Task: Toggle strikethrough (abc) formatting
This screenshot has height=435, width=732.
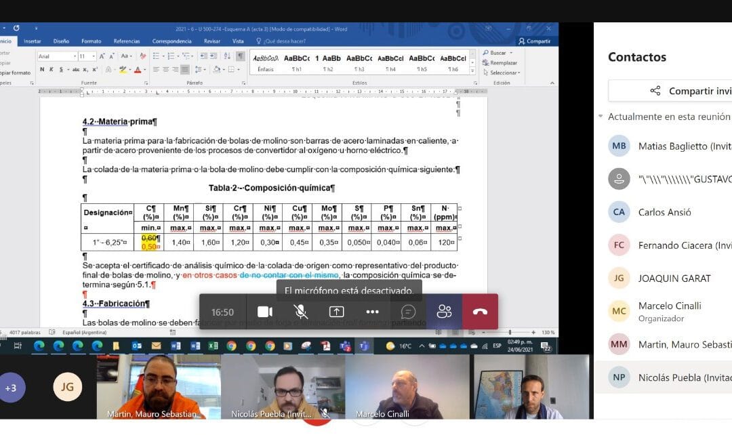Action: click(76, 70)
